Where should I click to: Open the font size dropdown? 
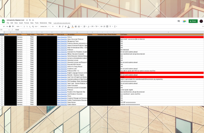(x=55, y=26)
